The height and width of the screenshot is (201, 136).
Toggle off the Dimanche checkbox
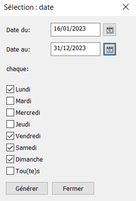pos(10,159)
